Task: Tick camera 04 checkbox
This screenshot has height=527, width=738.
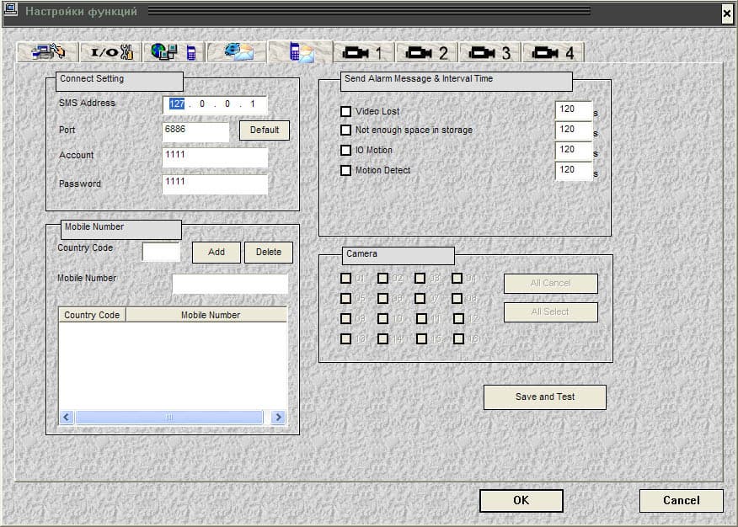Action: pos(457,279)
